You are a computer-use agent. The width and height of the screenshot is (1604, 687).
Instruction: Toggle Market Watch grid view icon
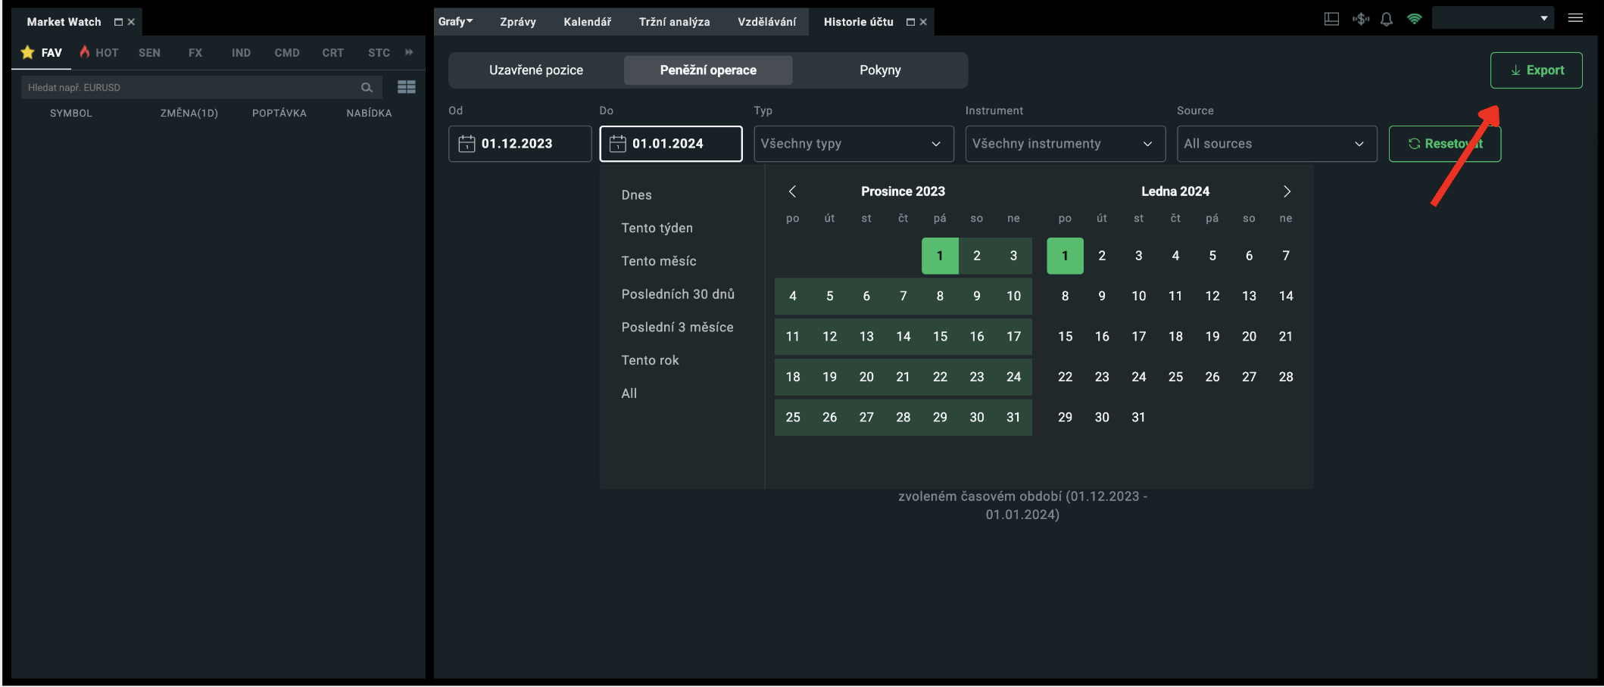pos(407,88)
